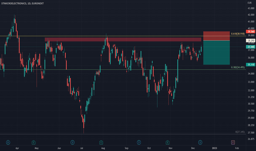Click the green 35.110 target price label
This screenshot has height=151, width=256.
coord(251,65)
